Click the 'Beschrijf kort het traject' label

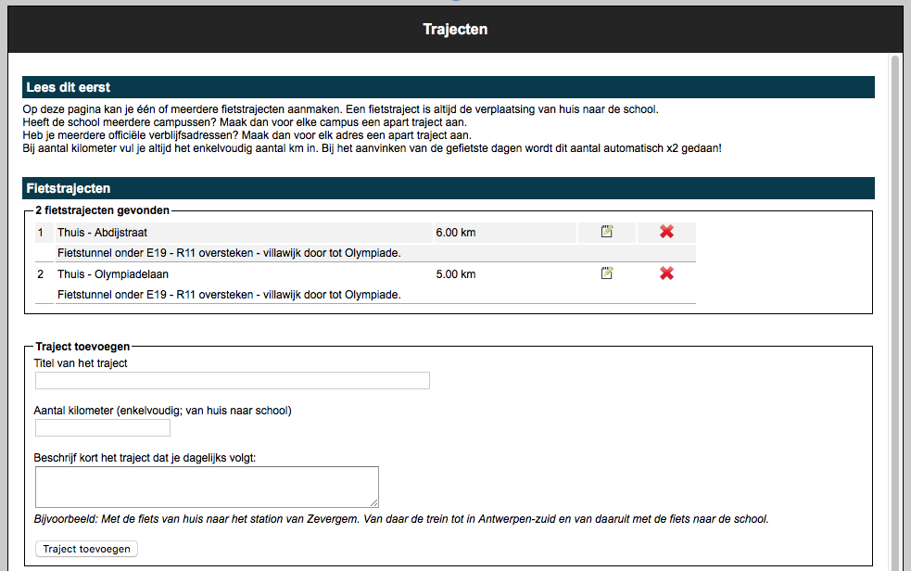point(145,458)
